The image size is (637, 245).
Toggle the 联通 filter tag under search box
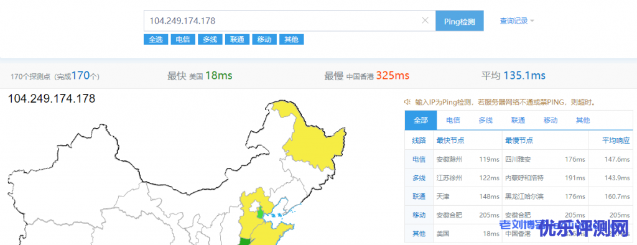click(x=237, y=39)
